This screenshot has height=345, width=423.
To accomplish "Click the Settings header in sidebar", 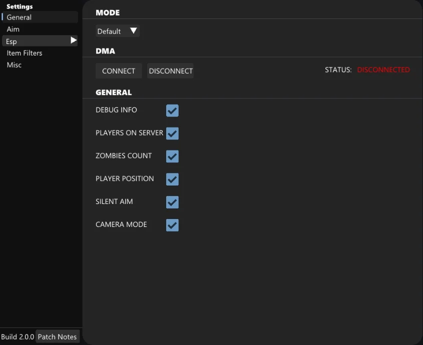I will 20,6.
